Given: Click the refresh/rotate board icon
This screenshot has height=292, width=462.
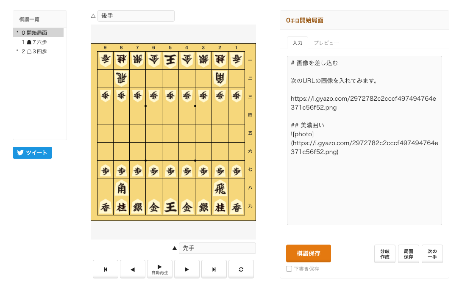Looking at the screenshot, I should pyautogui.click(x=241, y=269).
